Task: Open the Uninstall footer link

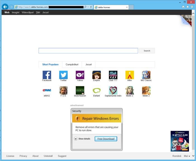Action: coord(48,156)
